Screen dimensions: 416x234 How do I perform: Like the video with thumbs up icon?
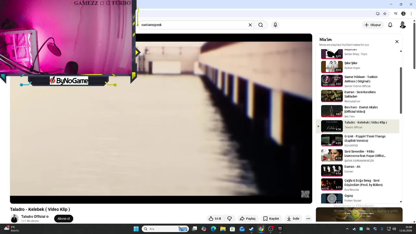pos(215,219)
